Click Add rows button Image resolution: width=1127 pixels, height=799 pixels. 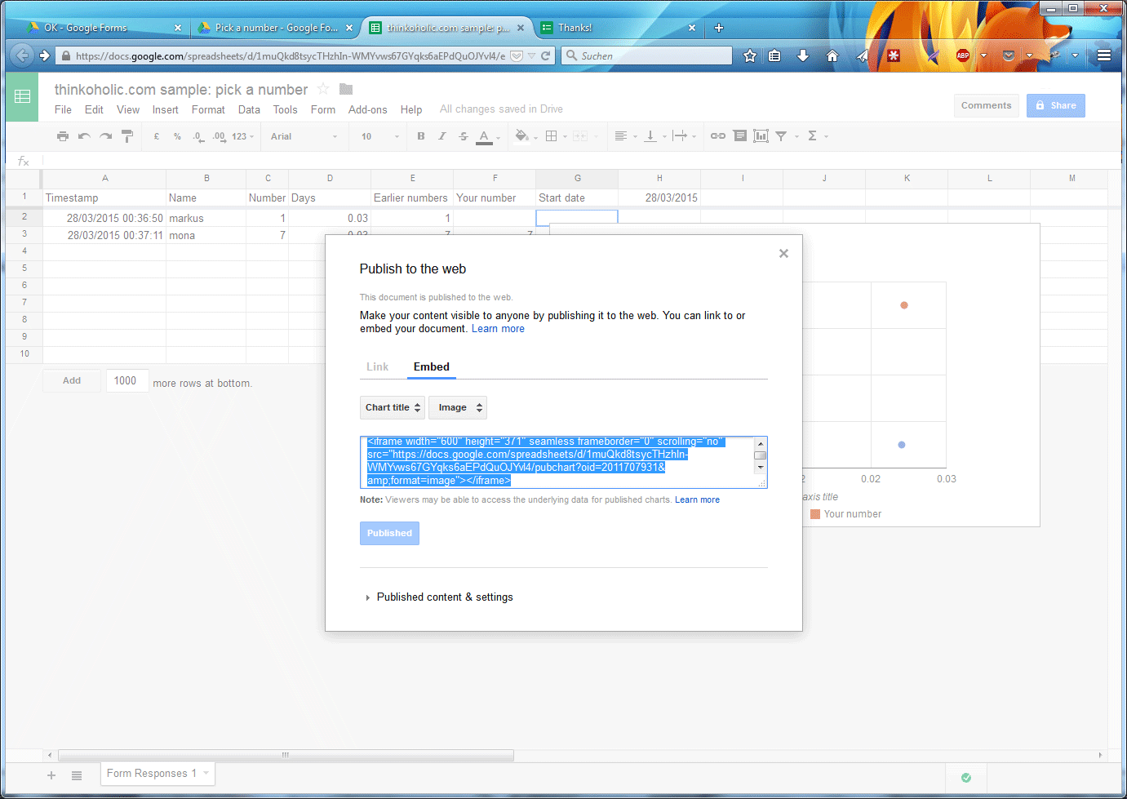pos(72,380)
